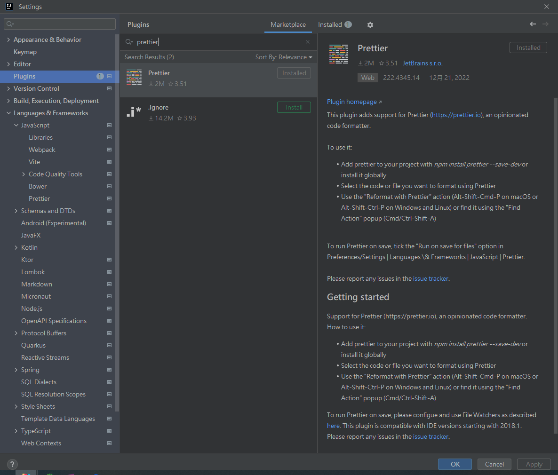Screen dimensions: 558x475
Task: Select the .ignore plugin icon
Action: [134, 112]
